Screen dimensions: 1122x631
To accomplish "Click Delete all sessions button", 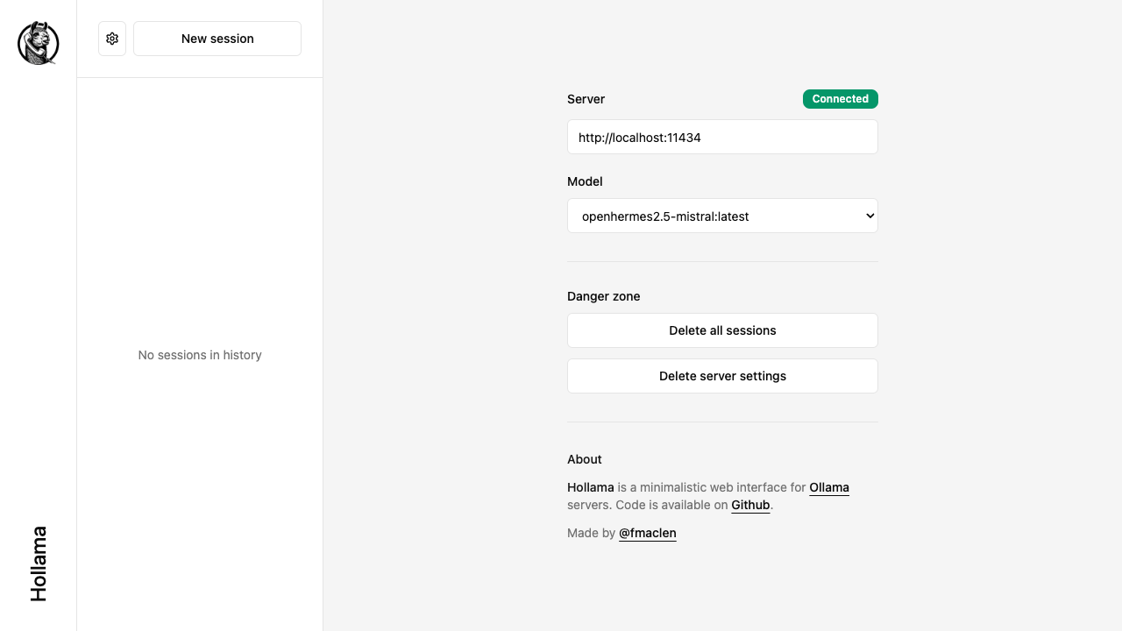I will [722, 330].
